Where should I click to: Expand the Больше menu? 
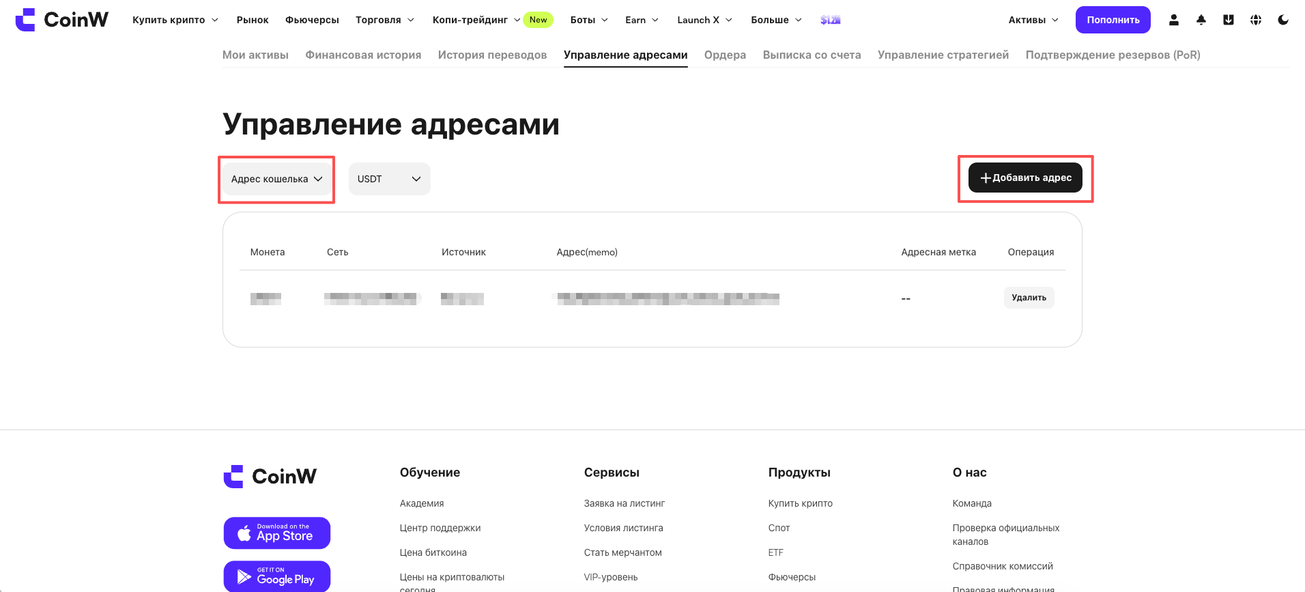[776, 20]
